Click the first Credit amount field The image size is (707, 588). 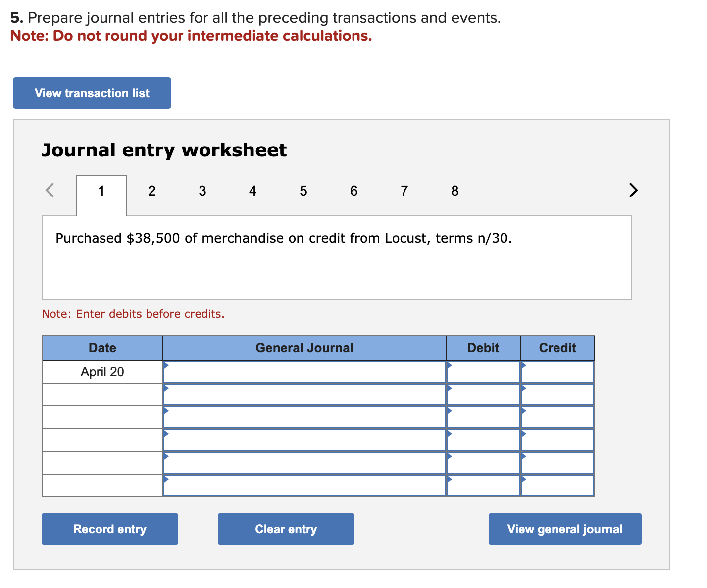tap(557, 372)
